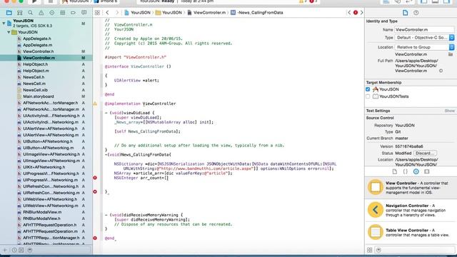
Task: Edit the Name field ViewController.m
Action: 424,29
